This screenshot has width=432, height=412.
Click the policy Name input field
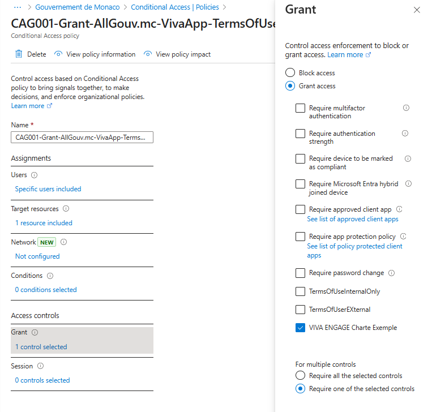(82, 137)
